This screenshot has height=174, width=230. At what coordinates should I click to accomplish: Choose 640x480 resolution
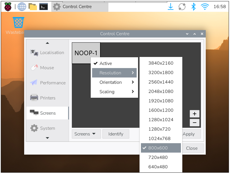[161, 167]
